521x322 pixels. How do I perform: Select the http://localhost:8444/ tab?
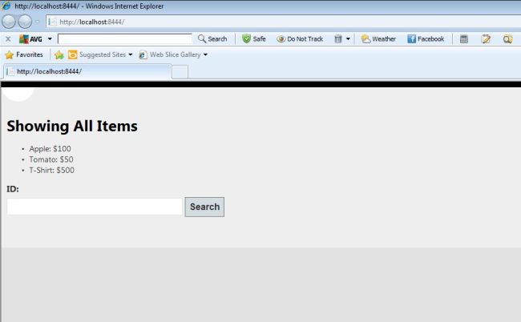[88, 71]
